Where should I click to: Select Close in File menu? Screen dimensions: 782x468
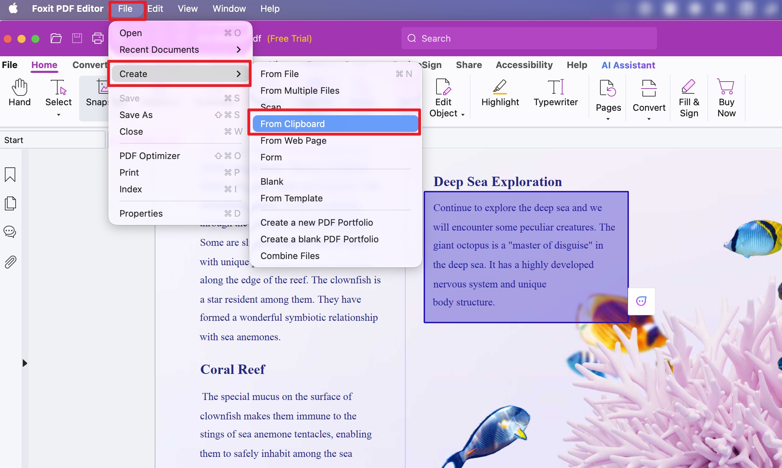(x=181, y=132)
